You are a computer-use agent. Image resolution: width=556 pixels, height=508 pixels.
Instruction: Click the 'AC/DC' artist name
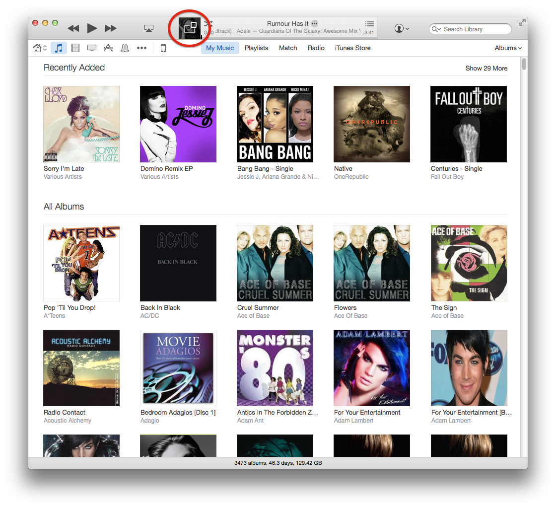tap(149, 316)
